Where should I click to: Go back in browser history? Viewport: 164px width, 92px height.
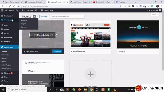[x=3, y=6]
